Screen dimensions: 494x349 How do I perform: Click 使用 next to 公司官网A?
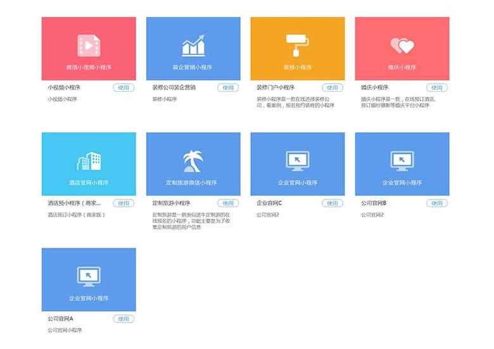point(123,319)
